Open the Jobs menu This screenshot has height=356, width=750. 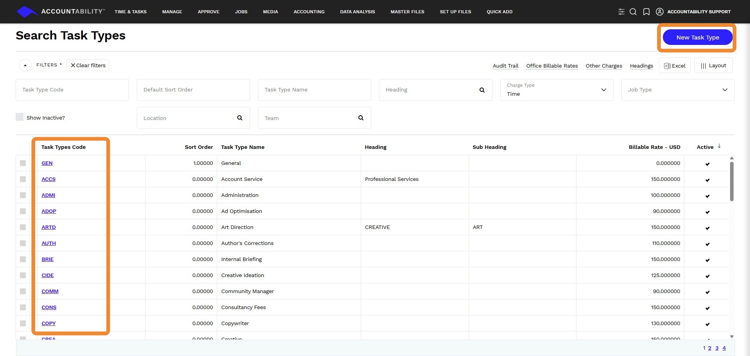(x=241, y=12)
